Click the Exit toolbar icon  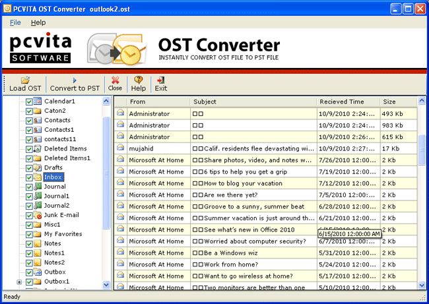[160, 79]
